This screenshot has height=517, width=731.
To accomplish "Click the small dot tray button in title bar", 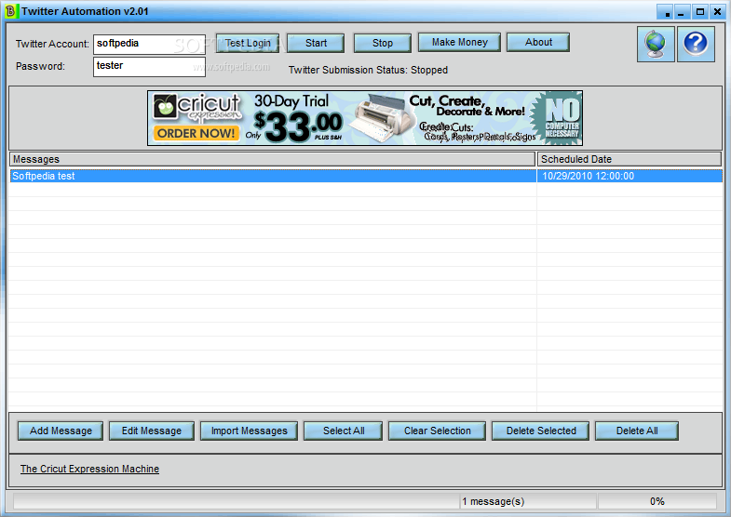I will tap(667, 13).
